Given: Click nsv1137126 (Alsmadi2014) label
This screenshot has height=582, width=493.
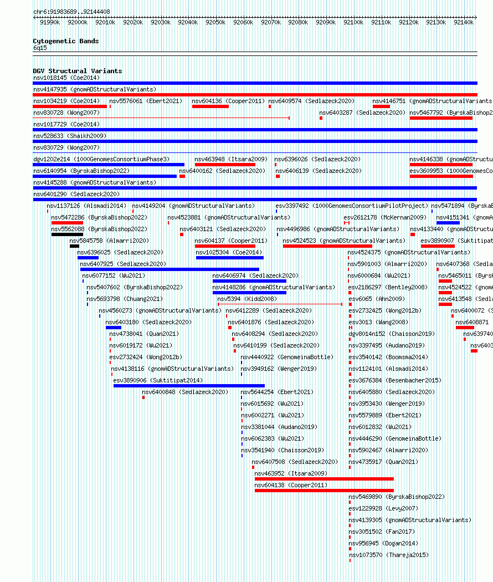Looking at the screenshot, I should [86, 206].
